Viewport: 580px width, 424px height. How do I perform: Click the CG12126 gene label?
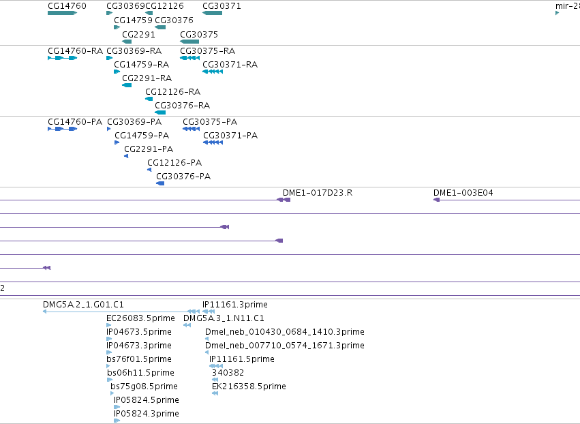[165, 6]
